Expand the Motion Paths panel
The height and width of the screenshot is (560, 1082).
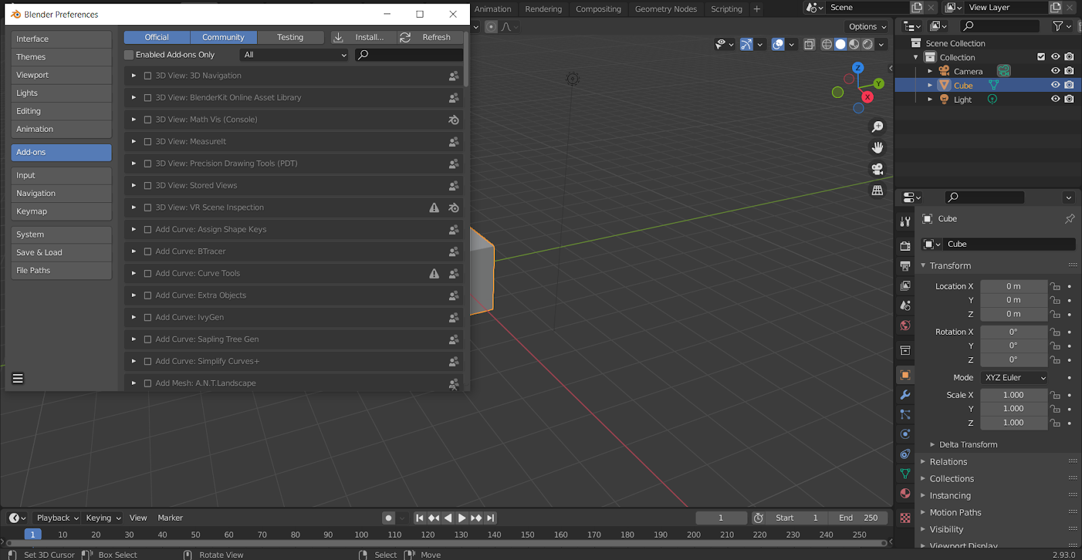[955, 513]
